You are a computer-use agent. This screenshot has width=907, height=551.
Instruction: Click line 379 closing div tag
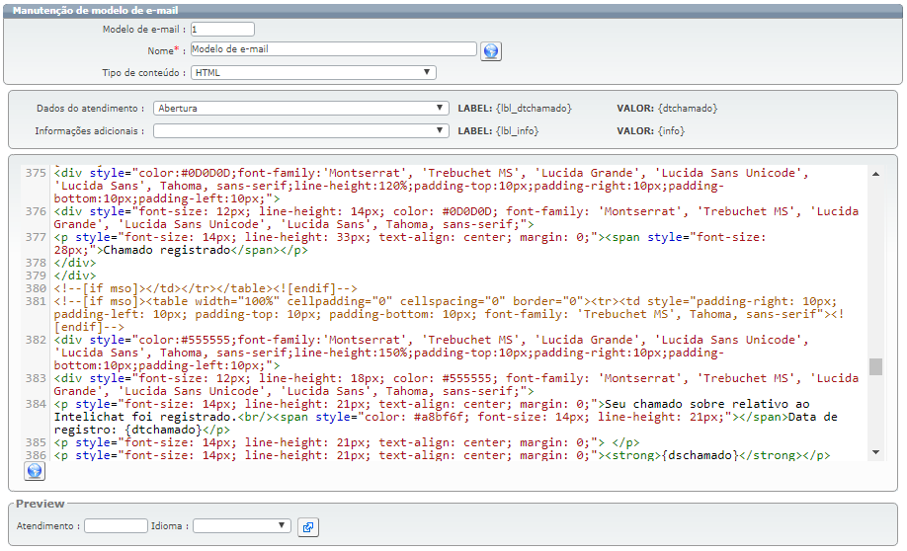click(x=75, y=275)
